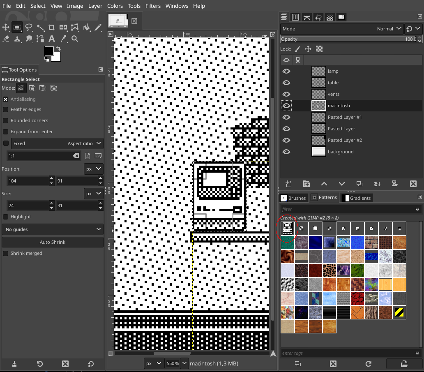Delete the selected layer
This screenshot has width=424, height=372.
pyautogui.click(x=413, y=184)
